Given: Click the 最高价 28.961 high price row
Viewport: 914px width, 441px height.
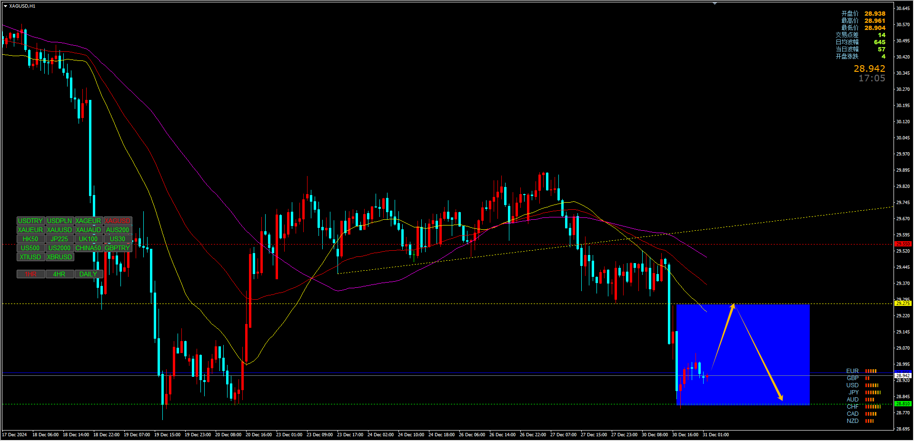Looking at the screenshot, I should pos(863,21).
